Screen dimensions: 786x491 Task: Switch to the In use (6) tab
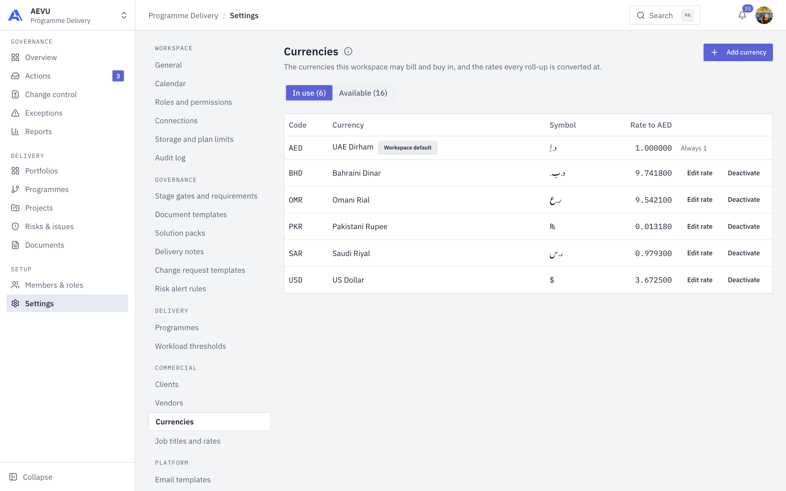click(309, 93)
